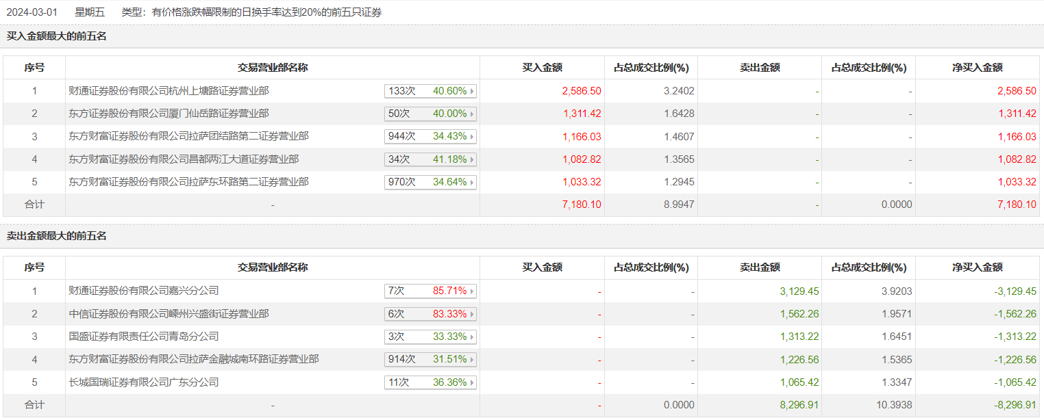1044x420 pixels.
Task: Open 东方财富证券昌都两江大道证券营业部 link
Action: click(184, 159)
